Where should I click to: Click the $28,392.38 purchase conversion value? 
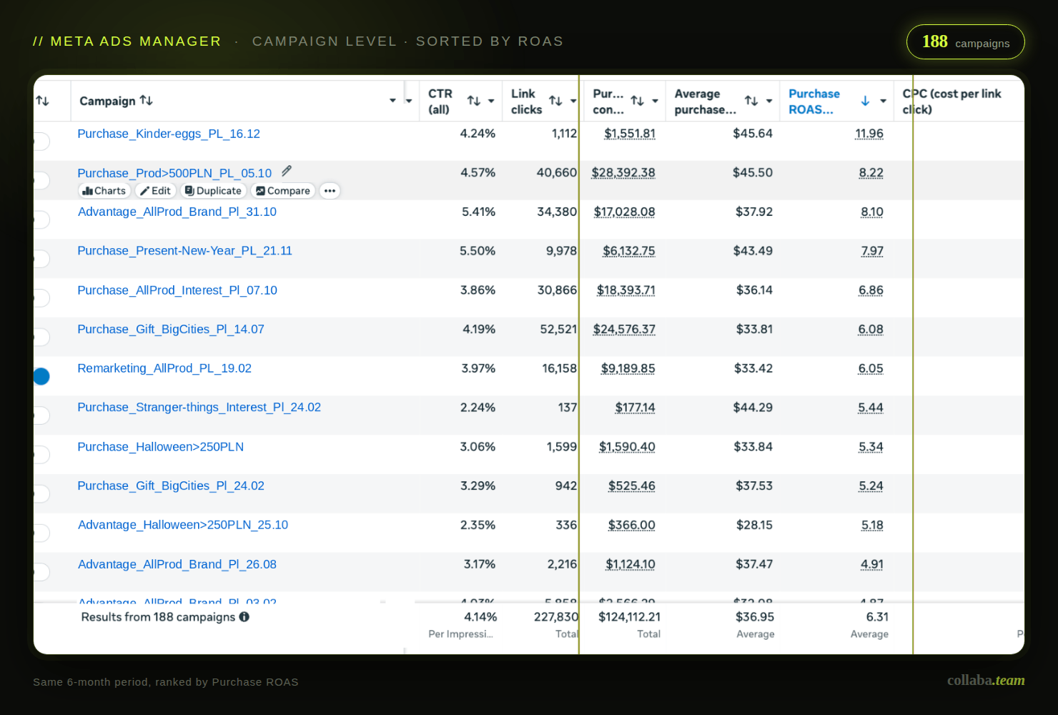(623, 173)
